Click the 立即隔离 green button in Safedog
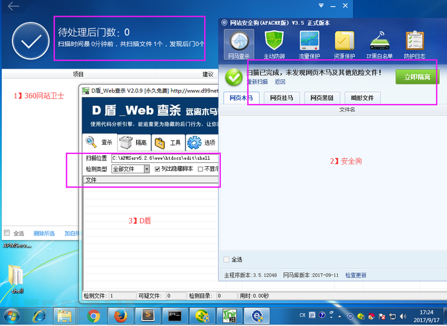The image size is (447, 326). (417, 77)
